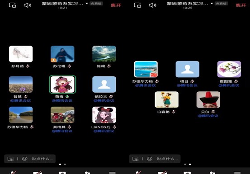Toggle the speaker icon in 10:25 screen
Screen dimensions: 250x174
[152, 5]
